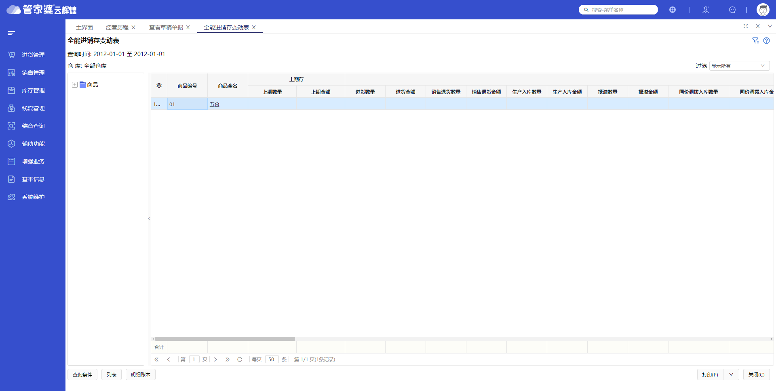Click the 报溢金额 column header
Viewport: 776px width, 391px height.
pyautogui.click(x=648, y=92)
